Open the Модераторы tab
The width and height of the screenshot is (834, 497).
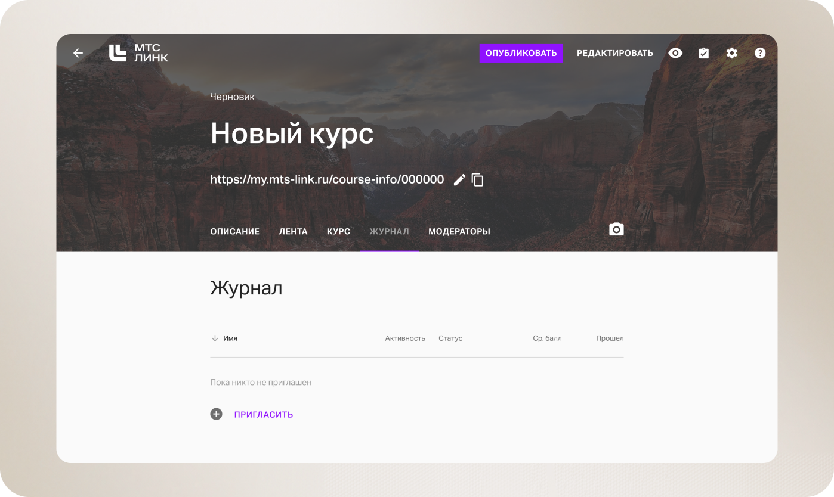[x=459, y=232]
